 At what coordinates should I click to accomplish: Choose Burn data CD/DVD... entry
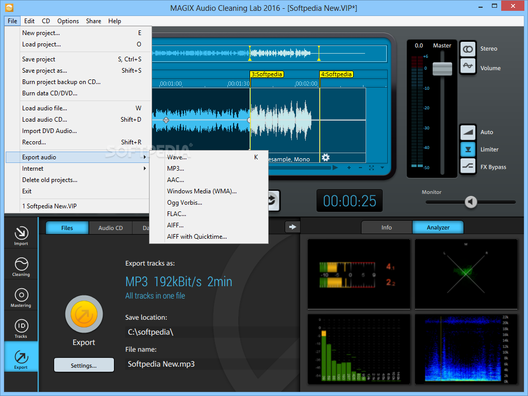78,93
